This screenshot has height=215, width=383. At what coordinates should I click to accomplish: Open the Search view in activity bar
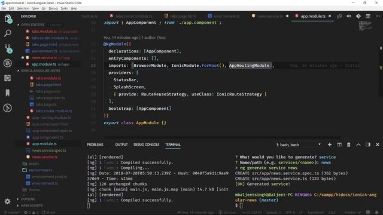tap(8, 33)
